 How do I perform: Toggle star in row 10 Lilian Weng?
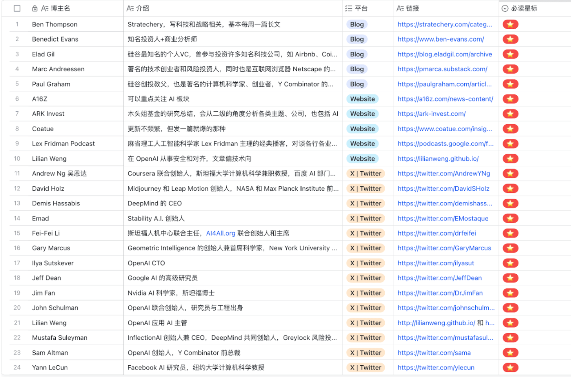[x=510, y=159]
